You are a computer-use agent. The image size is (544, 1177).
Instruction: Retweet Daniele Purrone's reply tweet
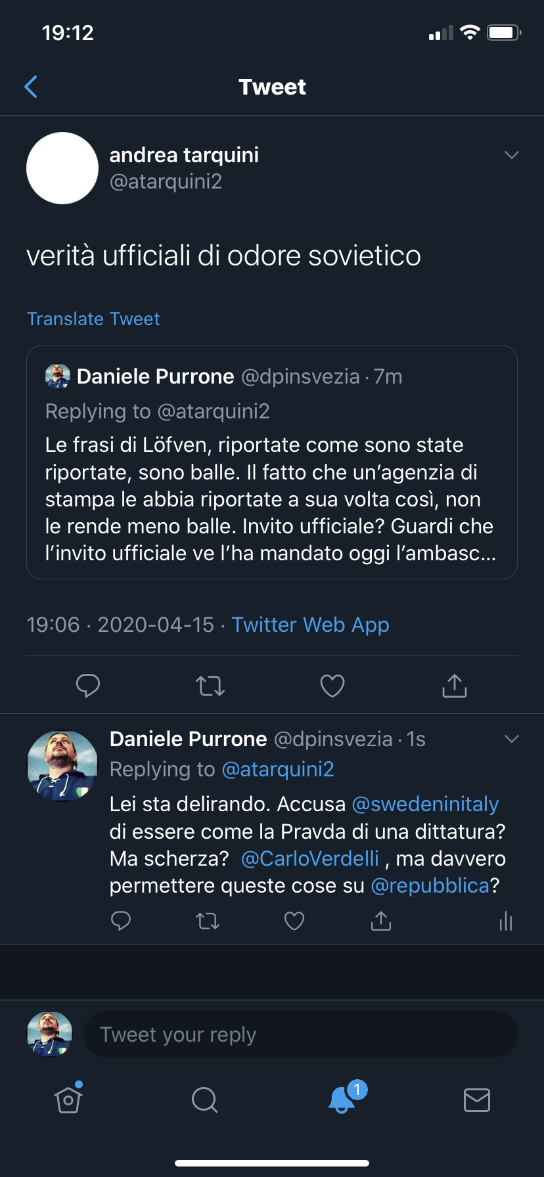click(208, 921)
